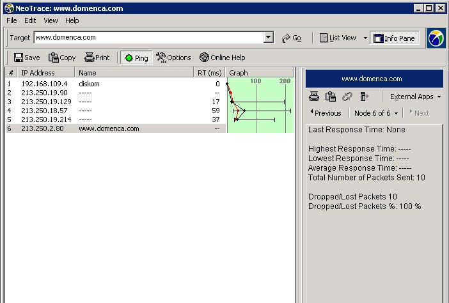The width and height of the screenshot is (449, 303).
Task: Open Online Help
Action: tap(223, 58)
